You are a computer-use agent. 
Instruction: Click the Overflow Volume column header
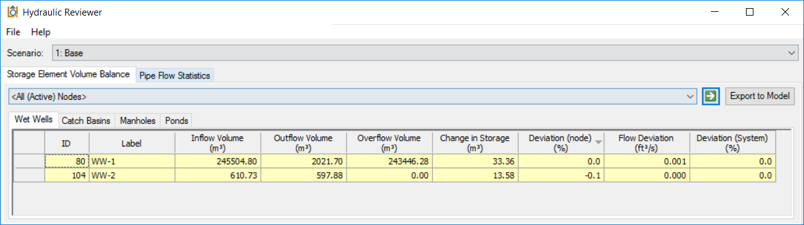coord(389,143)
